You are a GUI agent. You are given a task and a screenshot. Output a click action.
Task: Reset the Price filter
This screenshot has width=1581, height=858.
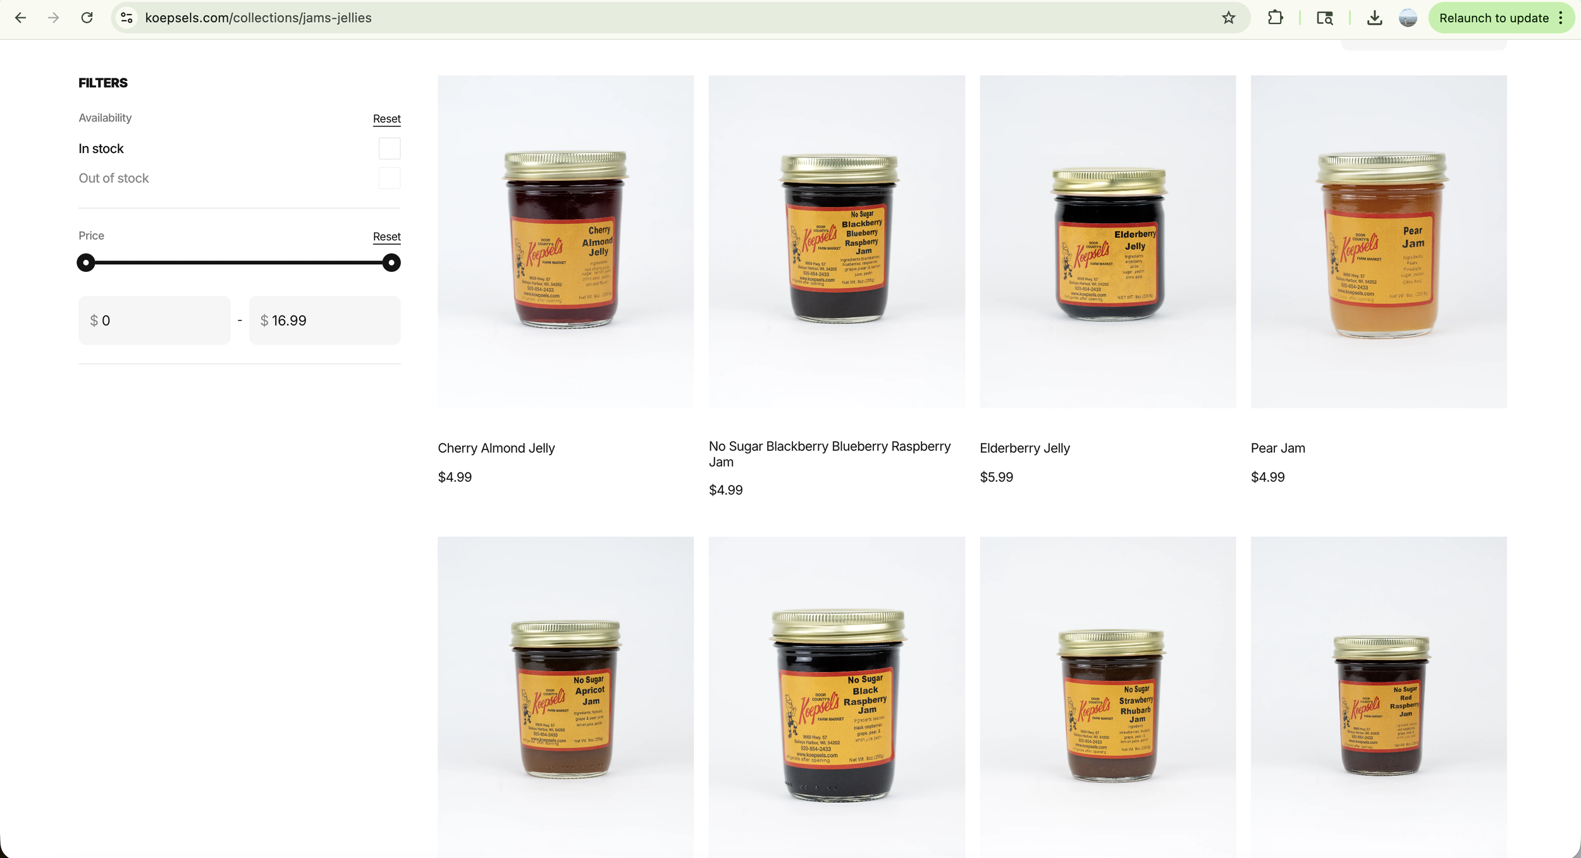pyautogui.click(x=386, y=236)
